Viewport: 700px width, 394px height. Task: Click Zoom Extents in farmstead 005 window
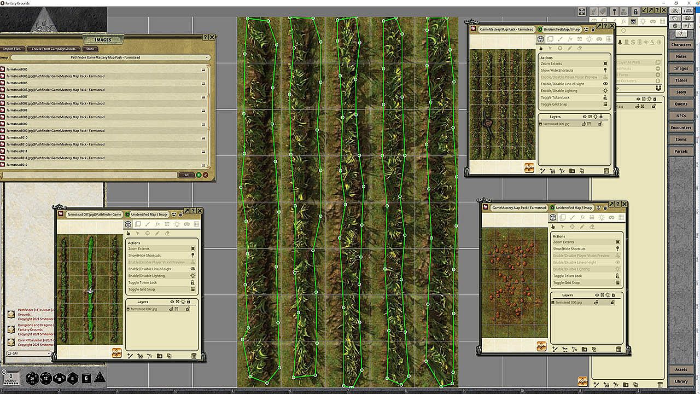(x=574, y=64)
